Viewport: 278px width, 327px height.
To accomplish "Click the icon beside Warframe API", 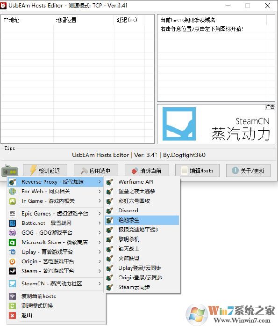I will point(110,182).
